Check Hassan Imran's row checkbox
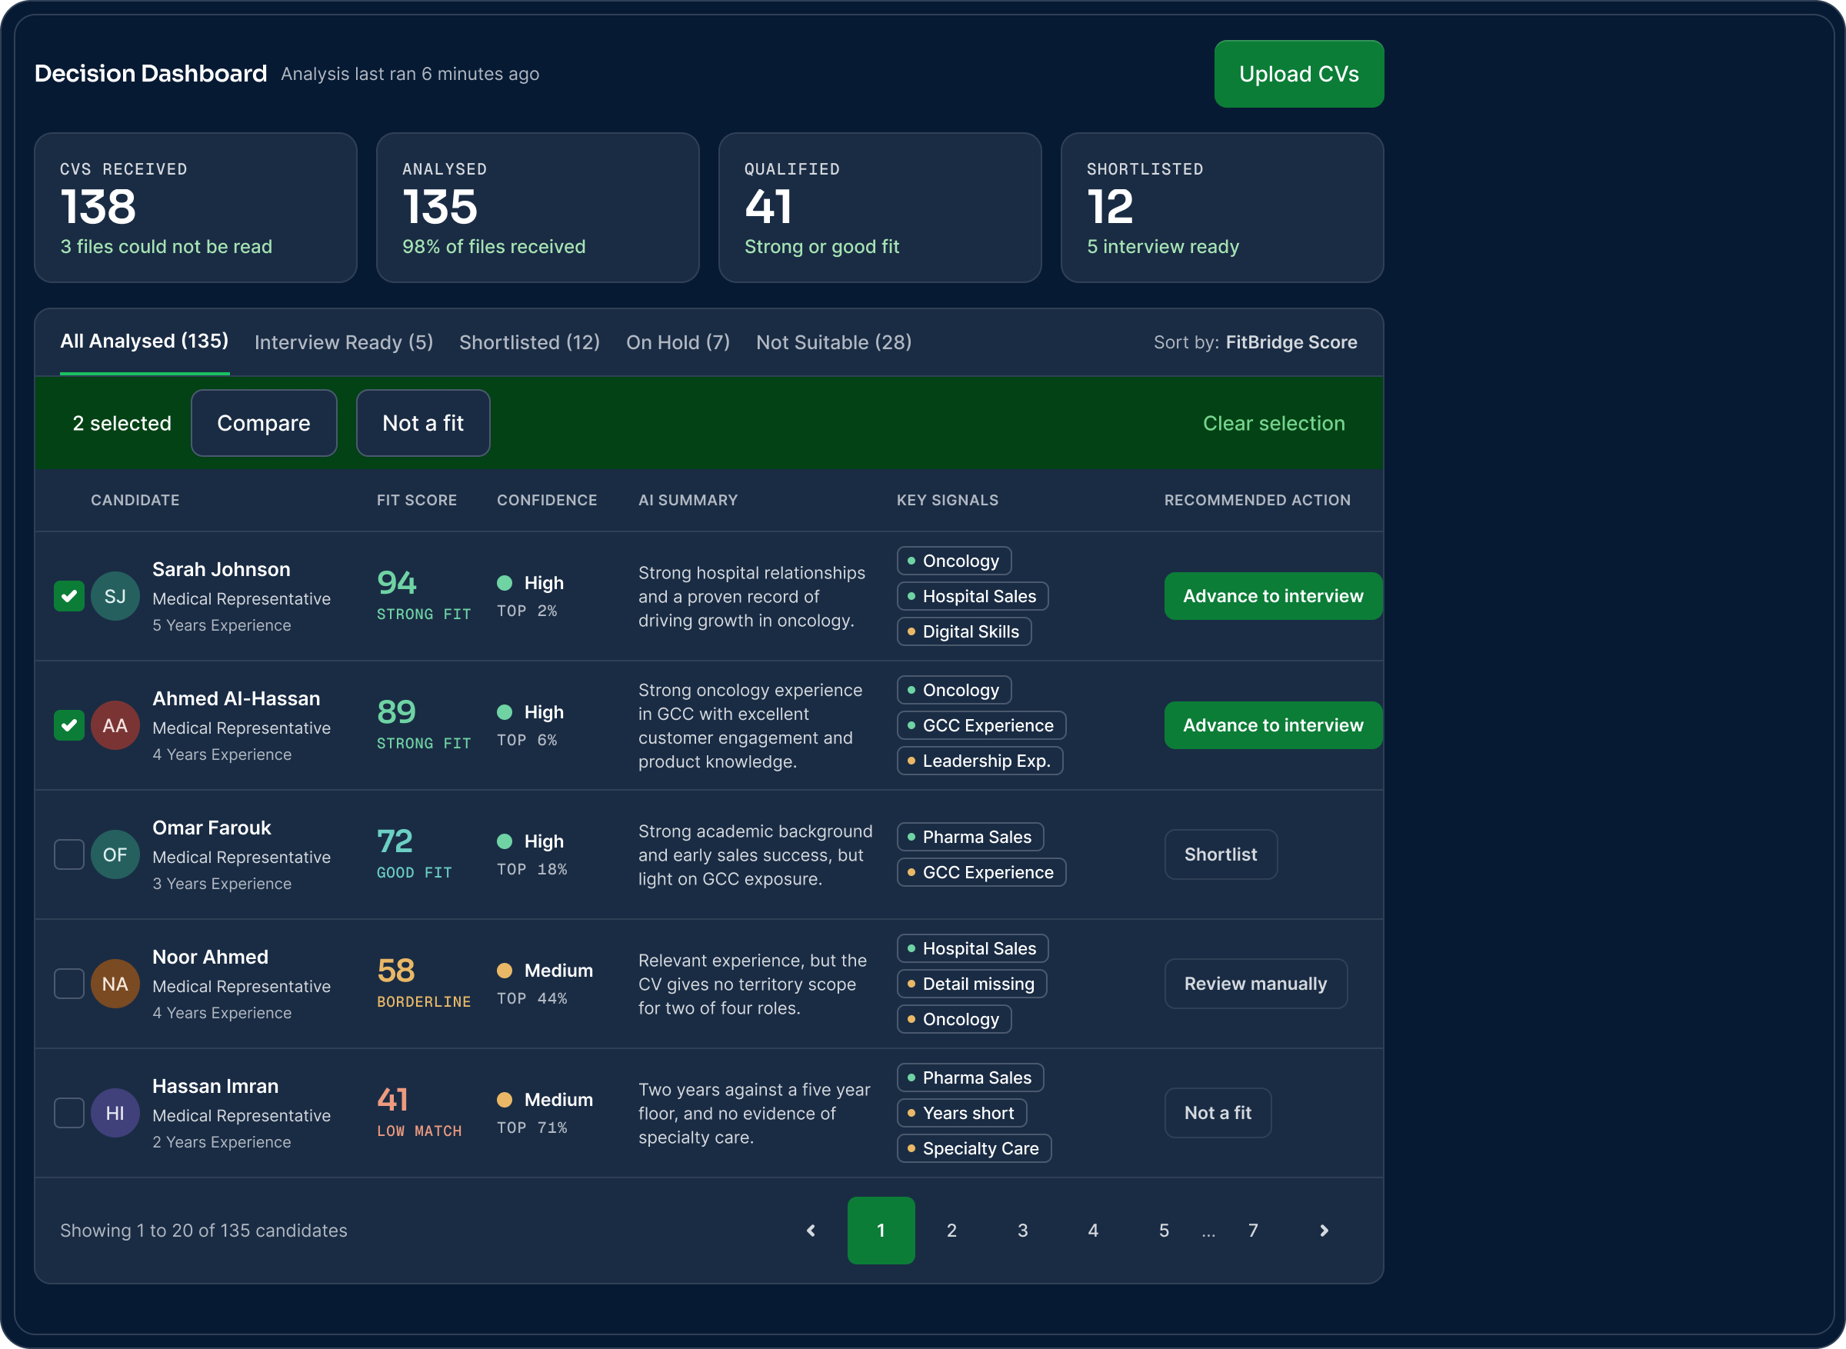The height and width of the screenshot is (1349, 1846). (x=69, y=1112)
